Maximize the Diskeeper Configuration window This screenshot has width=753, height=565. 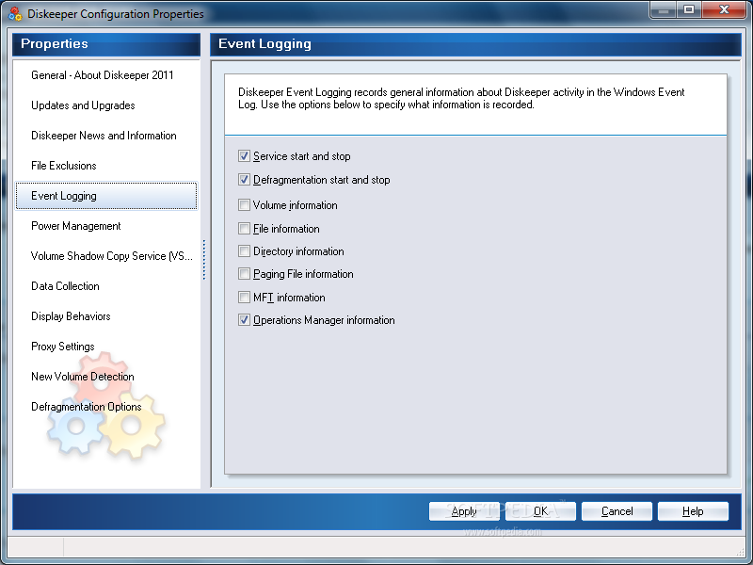(689, 10)
